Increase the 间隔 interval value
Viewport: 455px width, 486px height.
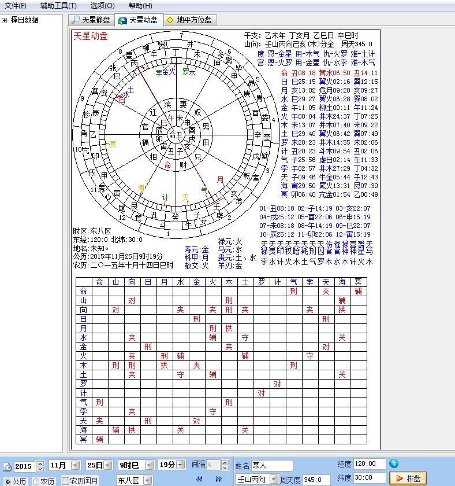point(225,462)
